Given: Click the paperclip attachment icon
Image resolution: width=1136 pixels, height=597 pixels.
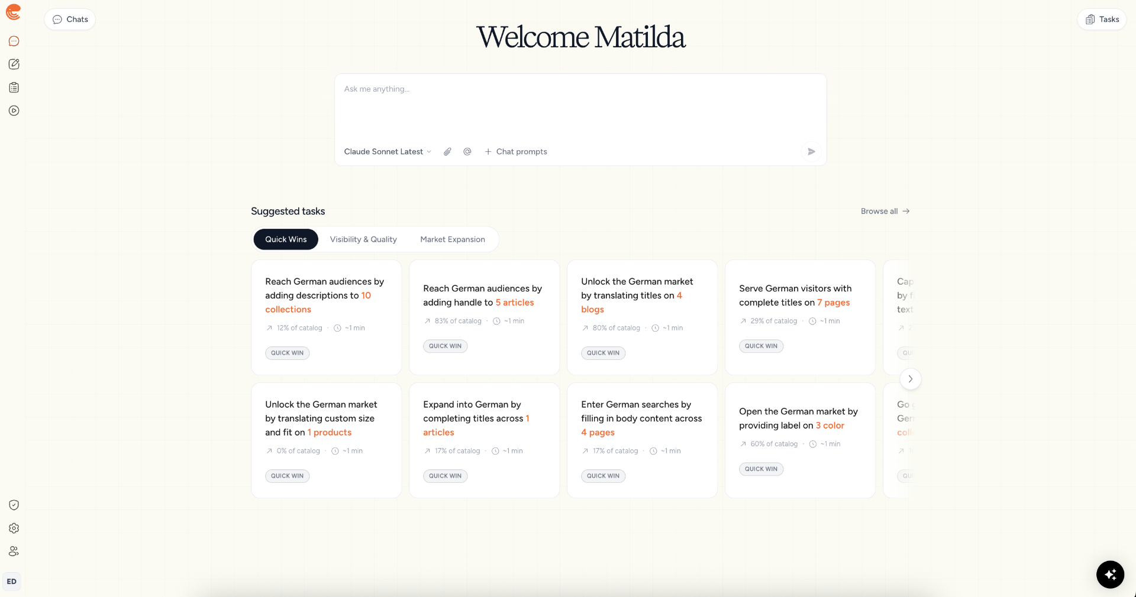Looking at the screenshot, I should tap(448, 152).
